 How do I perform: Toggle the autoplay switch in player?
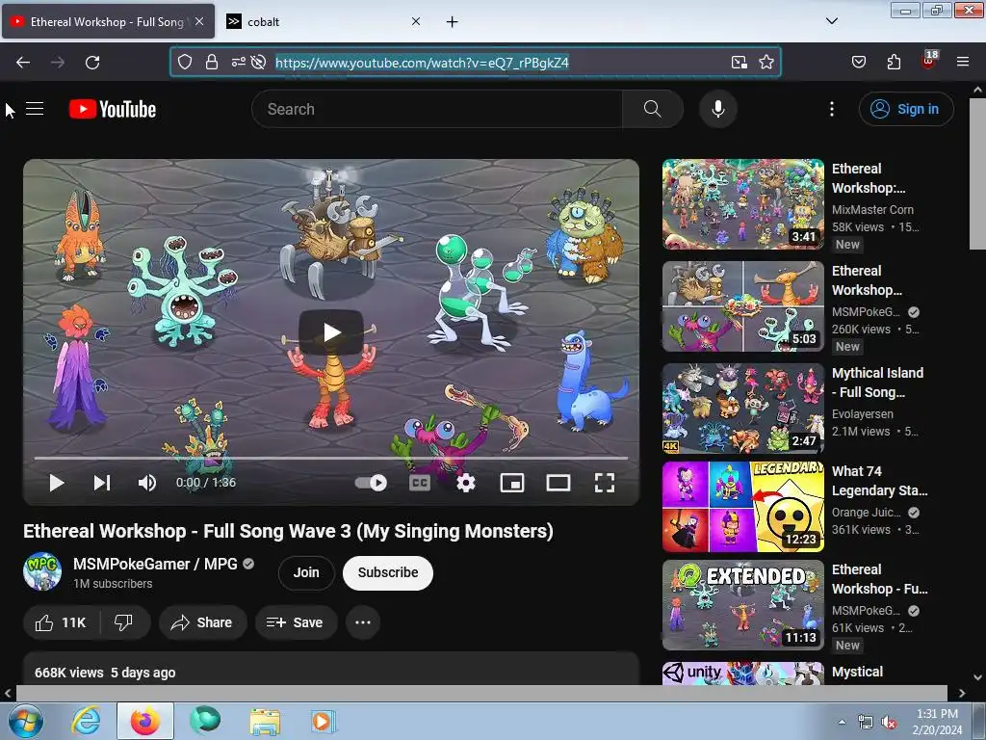371,483
